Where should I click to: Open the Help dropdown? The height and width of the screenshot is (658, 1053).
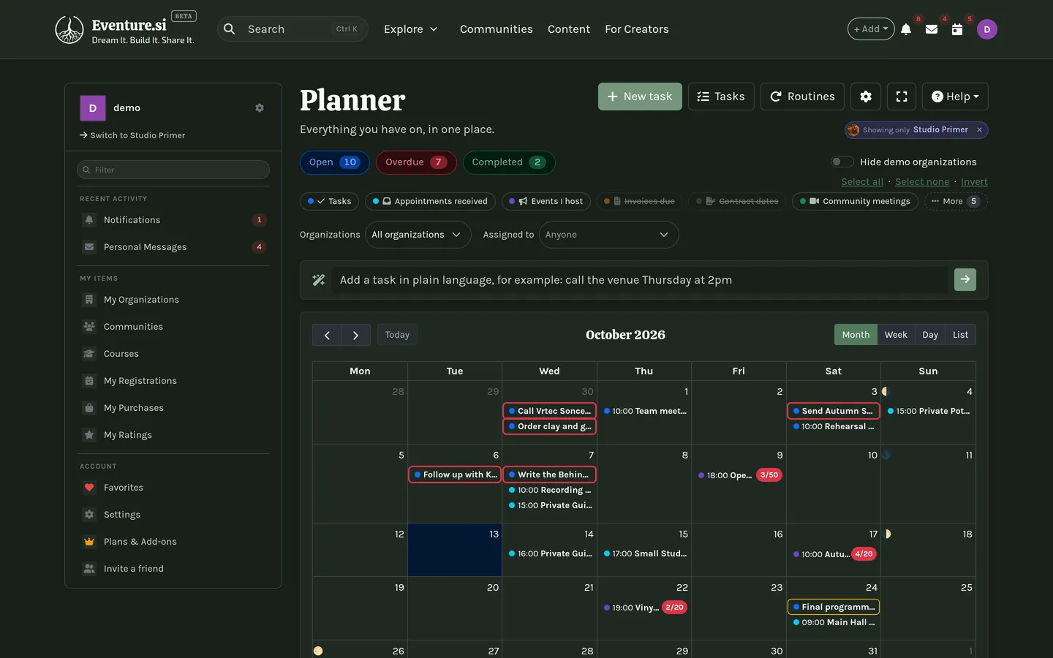pos(955,97)
